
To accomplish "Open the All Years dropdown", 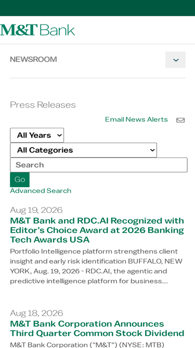I will tap(37, 135).
